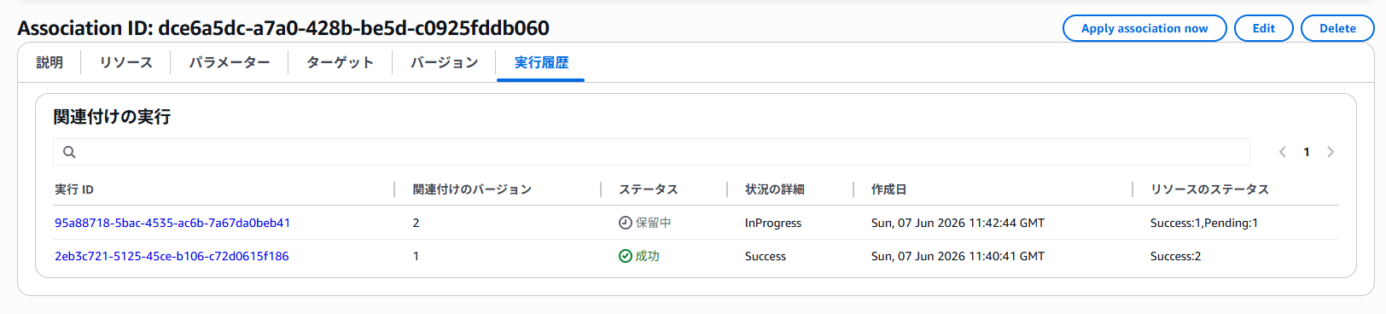Switch to the リソース tab
Viewport: 1386px width, 314px height.
point(126,62)
